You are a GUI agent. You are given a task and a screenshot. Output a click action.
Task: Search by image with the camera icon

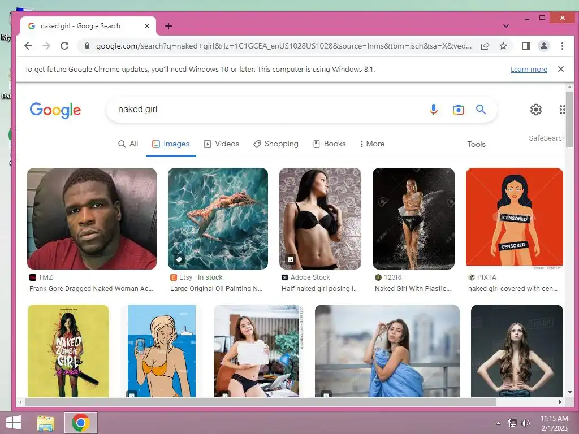458,110
